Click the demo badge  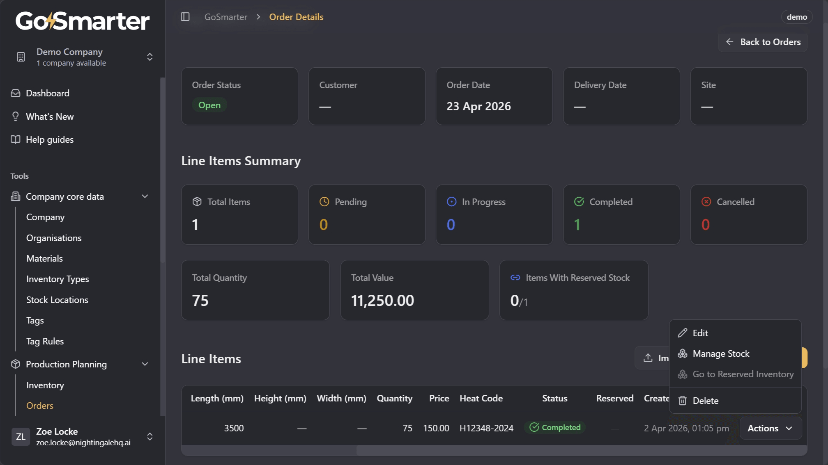[x=797, y=17]
